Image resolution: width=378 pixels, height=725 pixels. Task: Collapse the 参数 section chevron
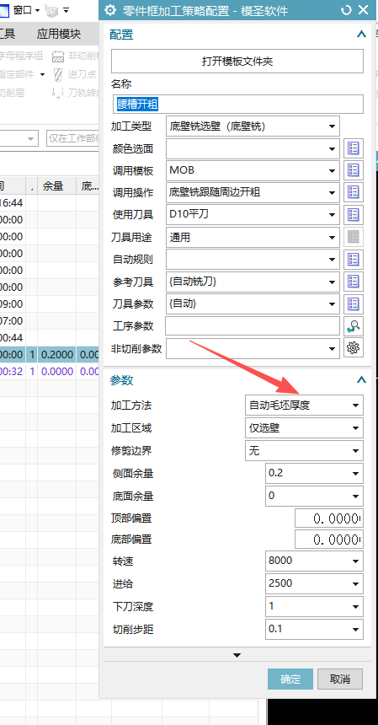(361, 380)
